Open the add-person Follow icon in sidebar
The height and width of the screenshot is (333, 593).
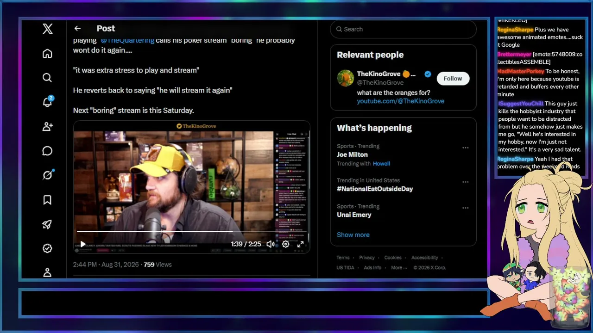(x=47, y=127)
